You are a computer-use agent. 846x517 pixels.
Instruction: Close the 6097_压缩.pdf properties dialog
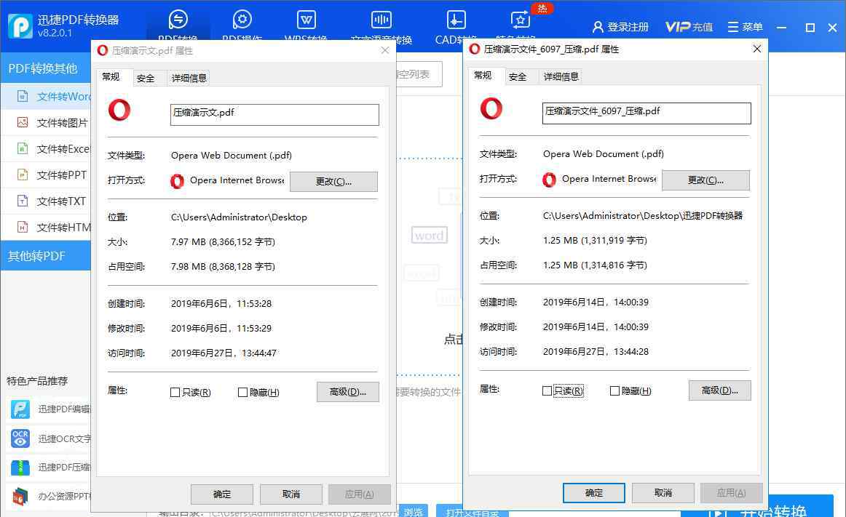(757, 49)
